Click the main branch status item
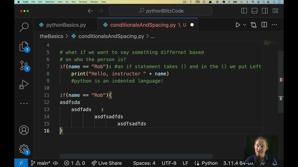 pyautogui.click(x=40, y=163)
